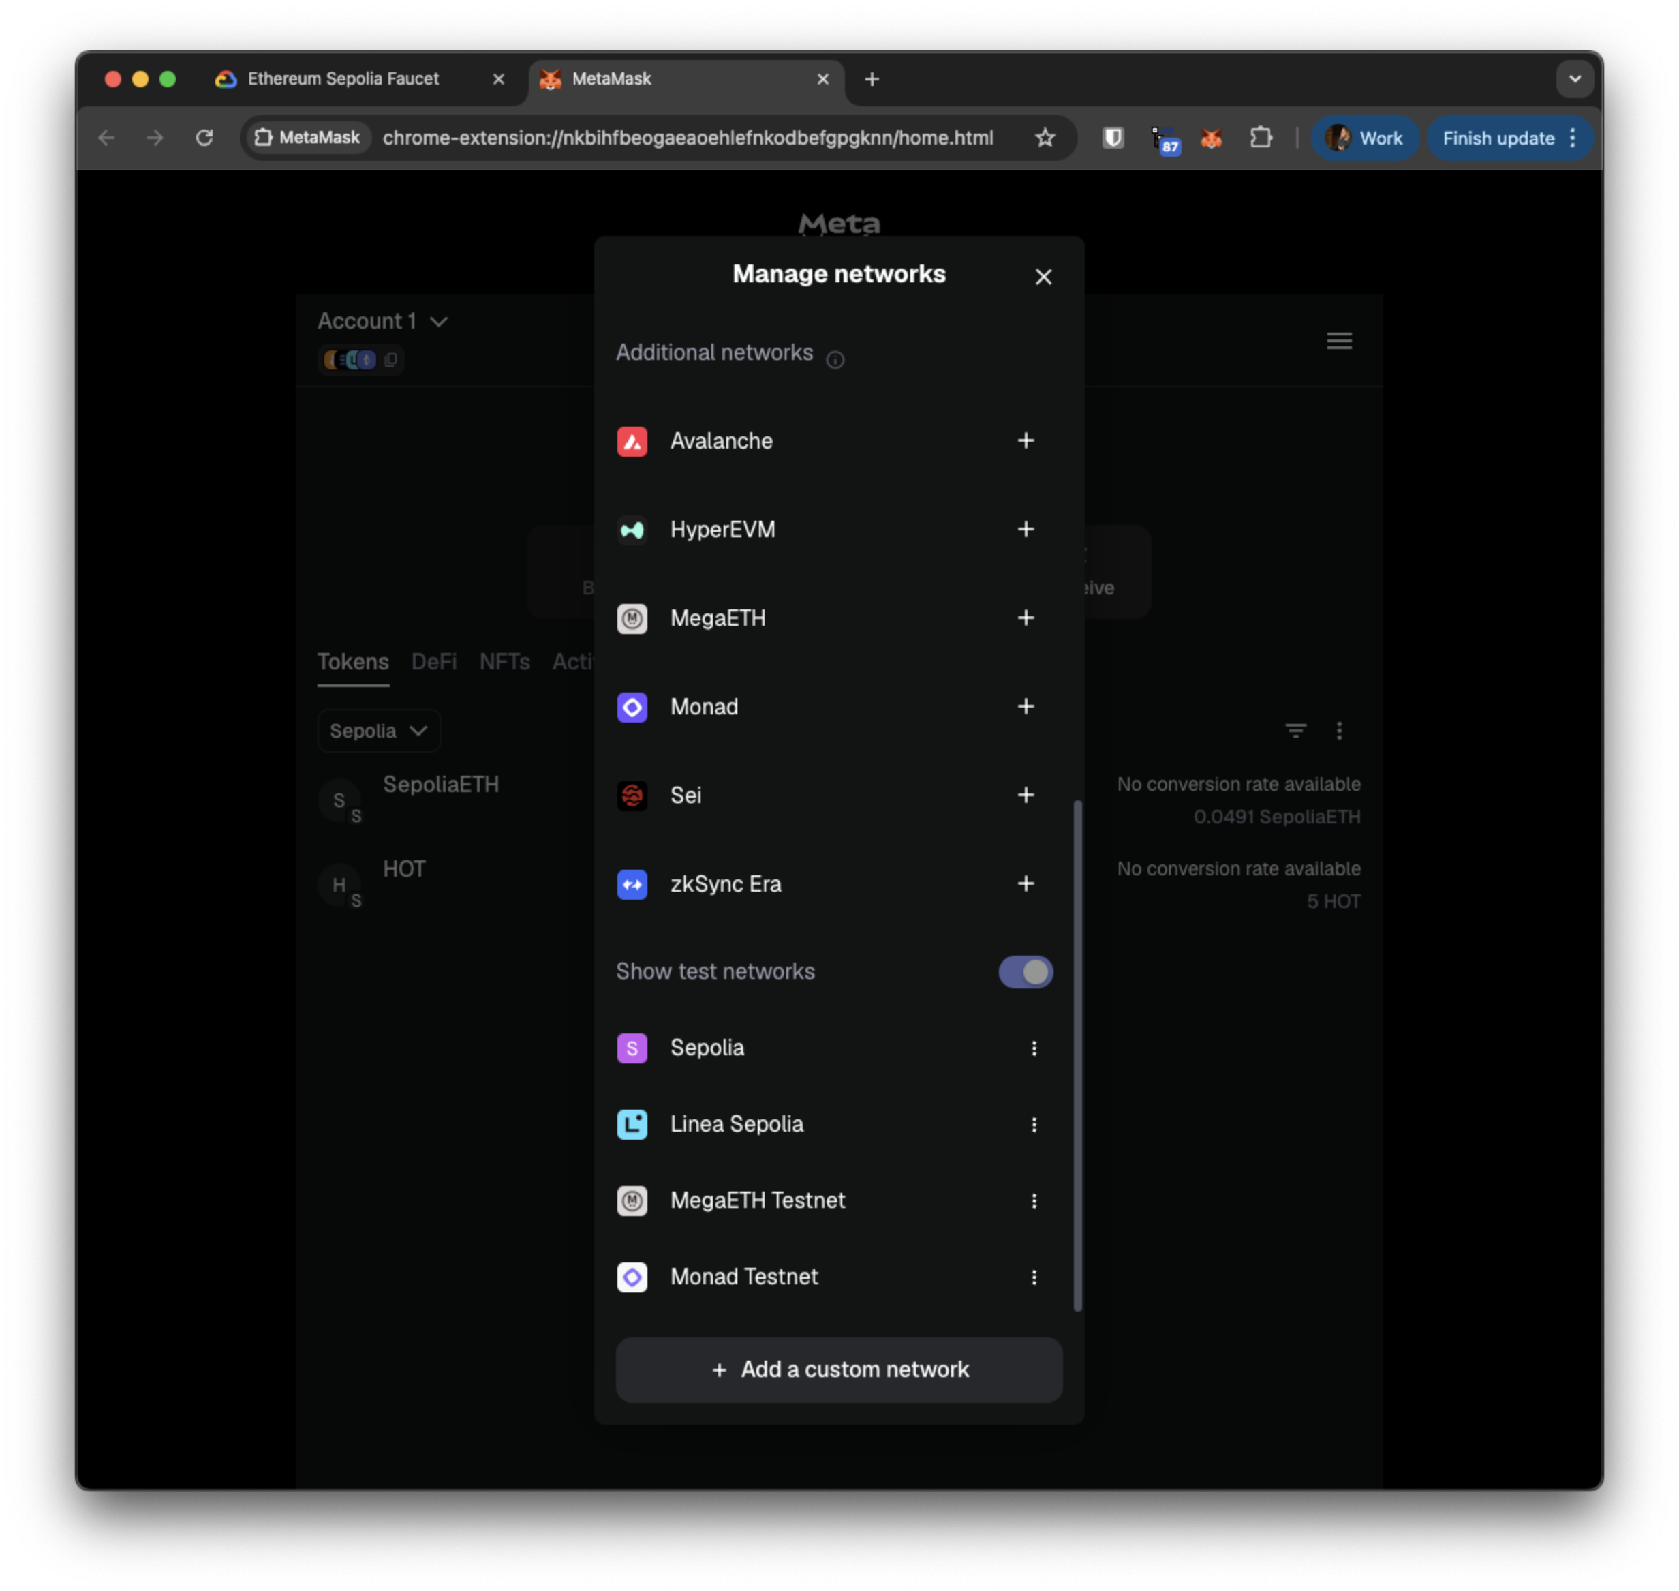Screen dimensions: 1679x1591
Task: Open the Sepolia network filter dropdown
Action: [x=378, y=730]
